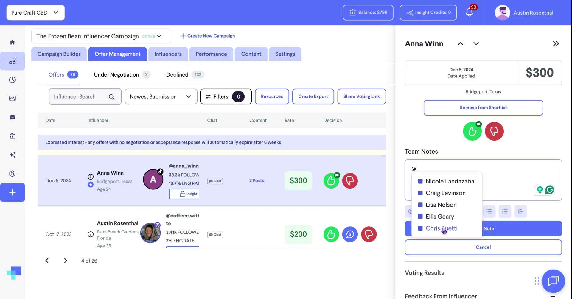This screenshot has height=299, width=572.
Task: Switch to the Performance tab
Action: 211,54
